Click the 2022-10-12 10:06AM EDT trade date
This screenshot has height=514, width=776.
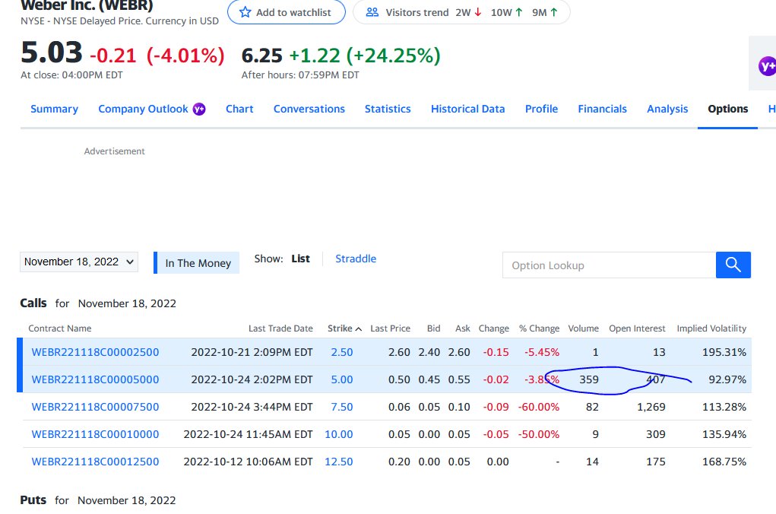(x=249, y=462)
